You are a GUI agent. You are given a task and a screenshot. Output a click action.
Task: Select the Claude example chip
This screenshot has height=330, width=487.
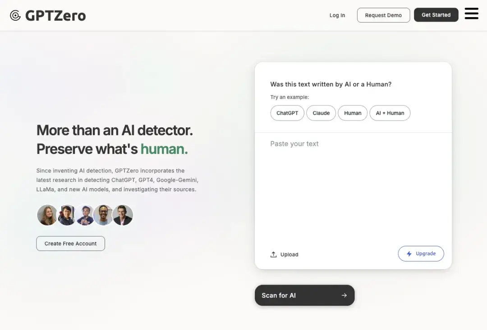[x=321, y=113]
